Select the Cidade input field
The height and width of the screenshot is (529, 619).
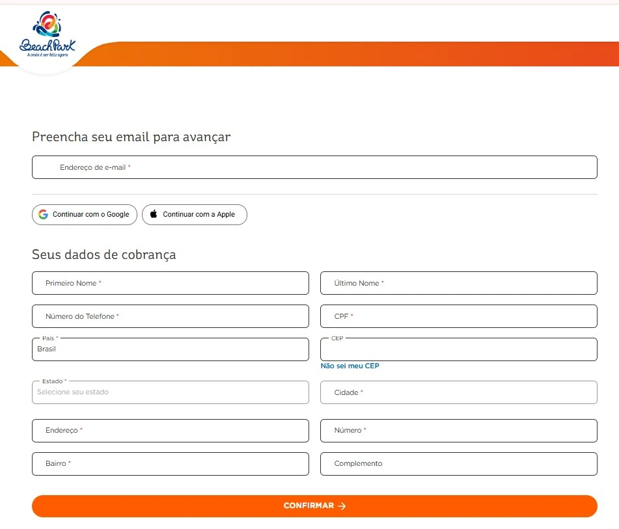coord(458,392)
